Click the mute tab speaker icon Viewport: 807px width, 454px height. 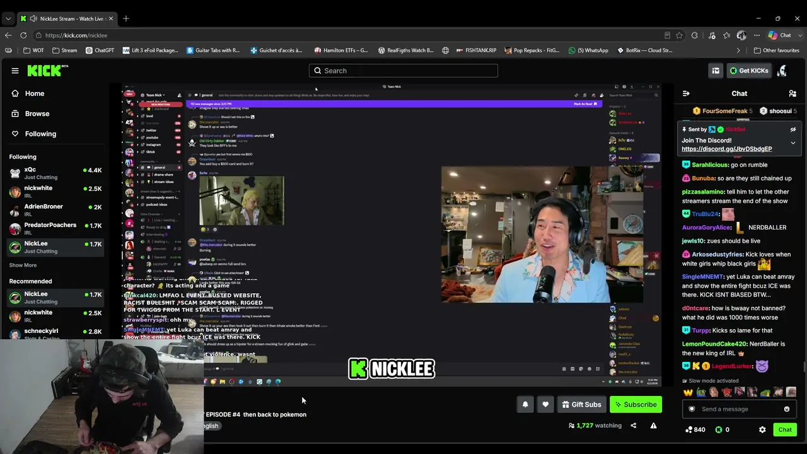pyautogui.click(x=33, y=18)
